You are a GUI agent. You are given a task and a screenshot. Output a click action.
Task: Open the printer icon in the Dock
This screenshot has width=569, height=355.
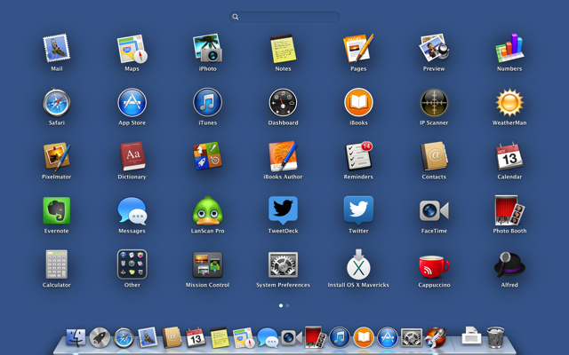[471, 335]
